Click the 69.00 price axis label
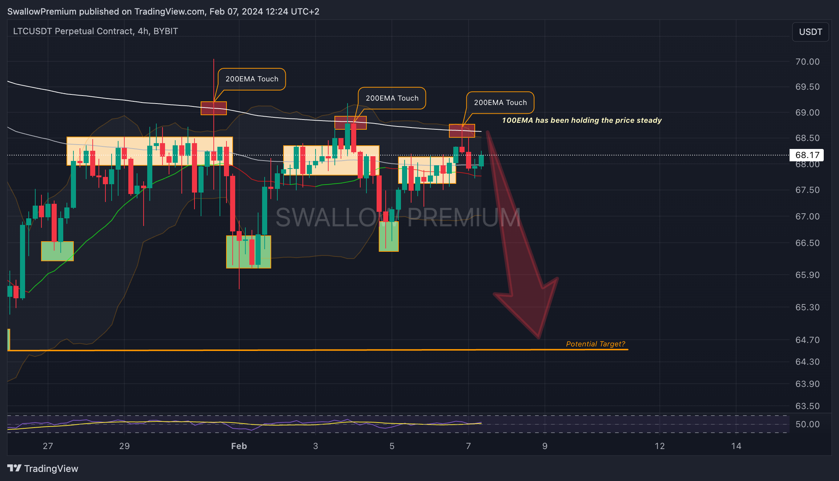Screen dimensions: 839x481 coord(807,113)
